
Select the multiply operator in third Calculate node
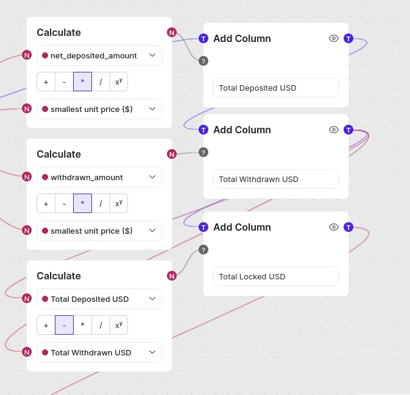tap(83, 325)
